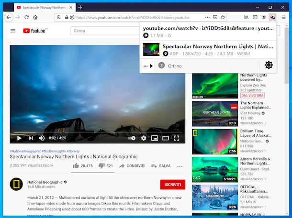
Task: Download the 1.1 MB JS entry
Action: coord(146,35)
